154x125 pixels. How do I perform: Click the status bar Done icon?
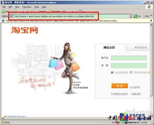tap(2, 123)
